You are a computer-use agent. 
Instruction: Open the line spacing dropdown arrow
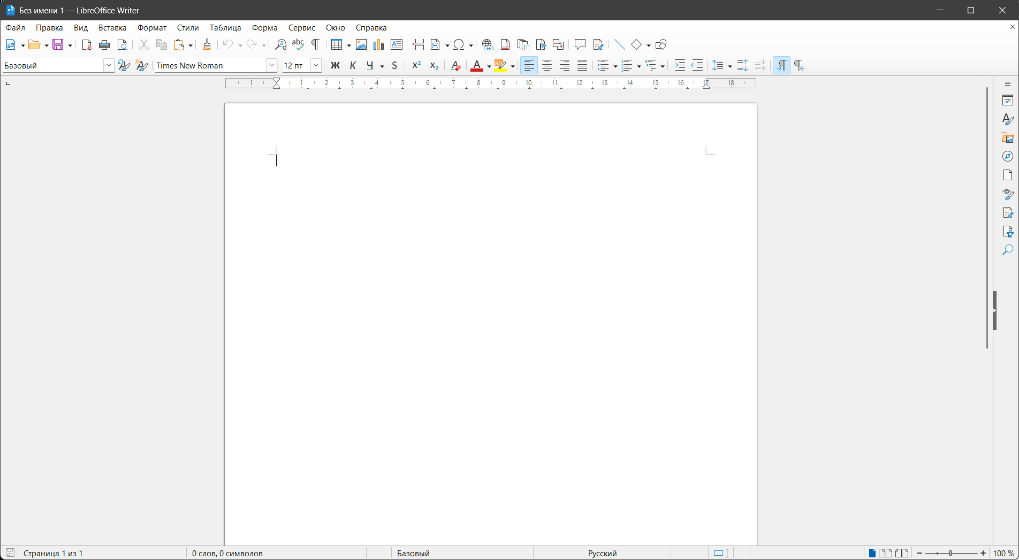729,66
